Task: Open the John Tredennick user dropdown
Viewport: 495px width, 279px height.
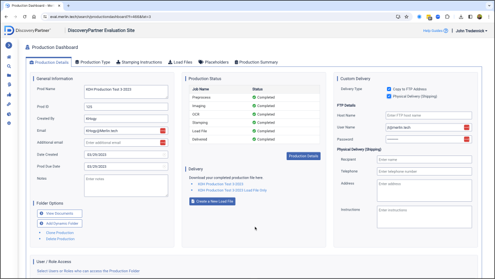Action: click(471, 31)
